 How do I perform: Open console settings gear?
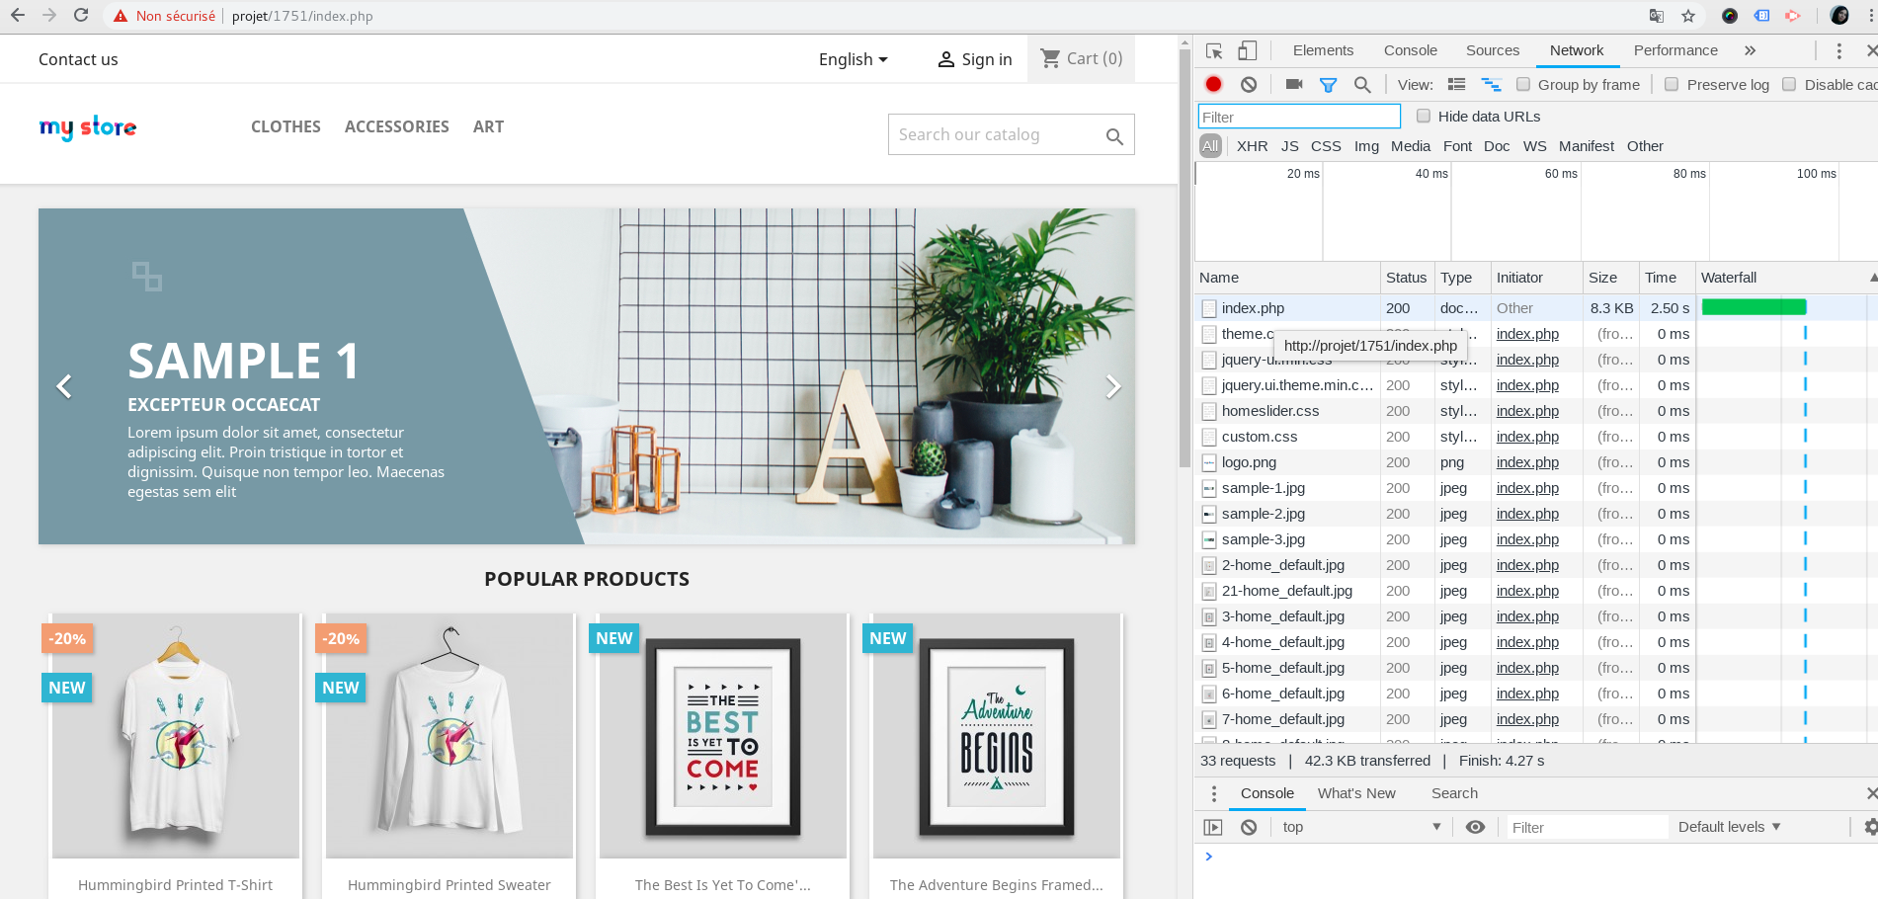[x=1869, y=827]
